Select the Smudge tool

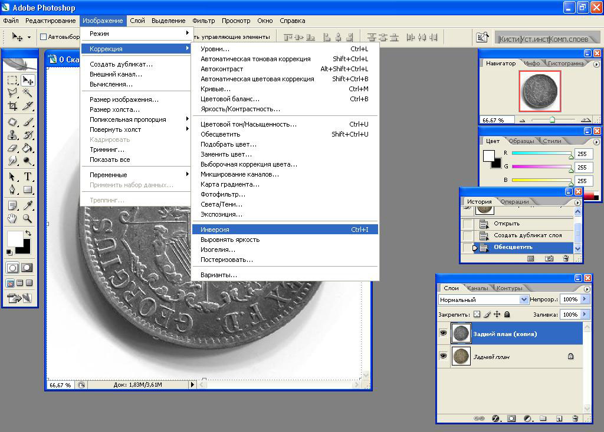[12, 161]
